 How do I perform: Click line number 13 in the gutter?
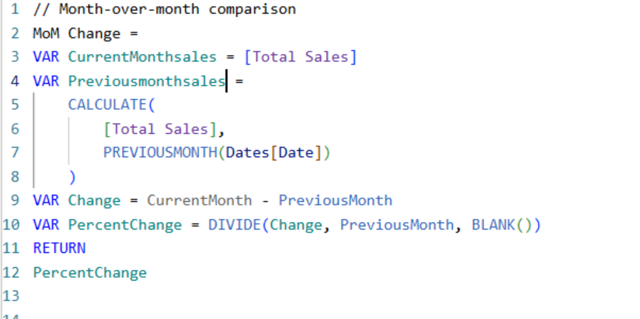pos(12,296)
